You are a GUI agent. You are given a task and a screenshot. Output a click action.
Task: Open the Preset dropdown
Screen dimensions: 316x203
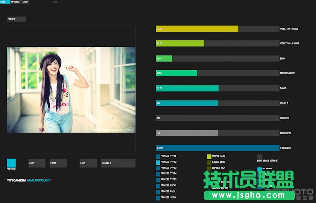click(x=16, y=19)
